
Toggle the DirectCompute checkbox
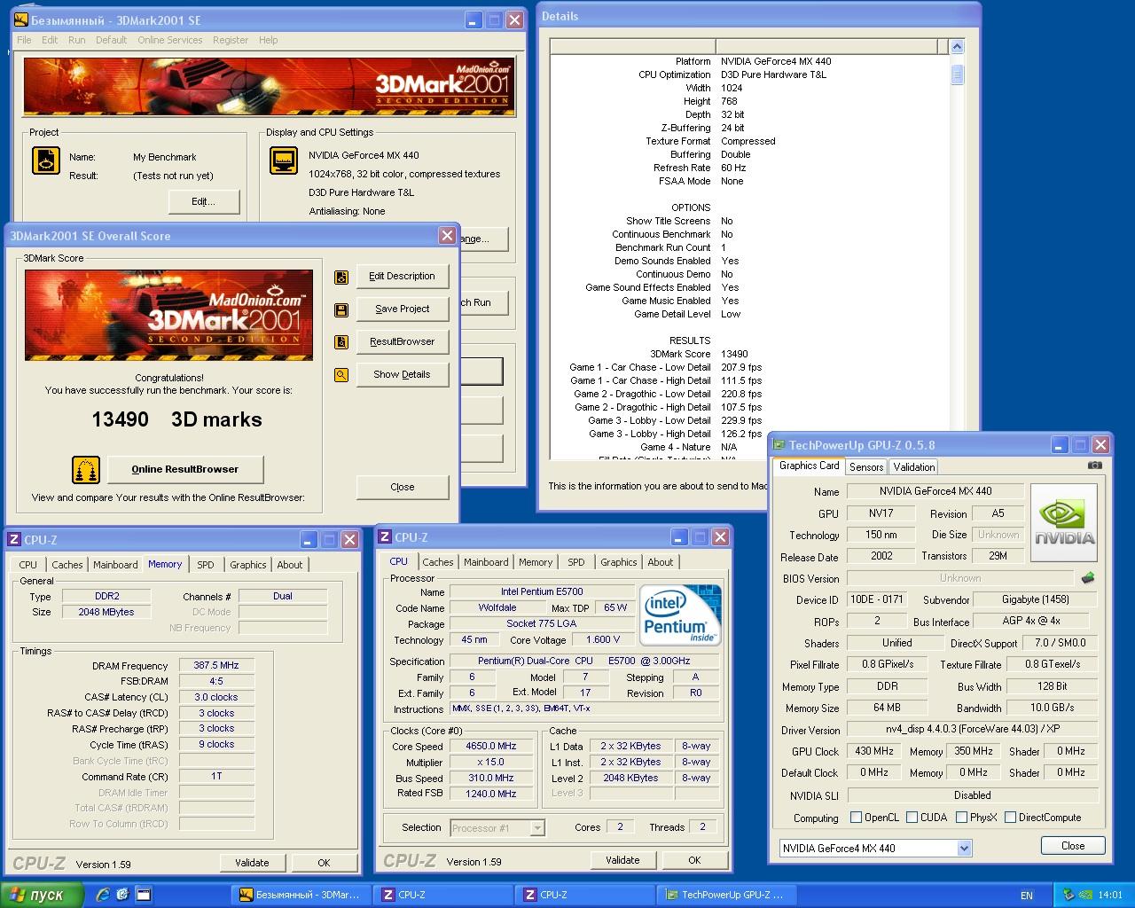click(1010, 818)
